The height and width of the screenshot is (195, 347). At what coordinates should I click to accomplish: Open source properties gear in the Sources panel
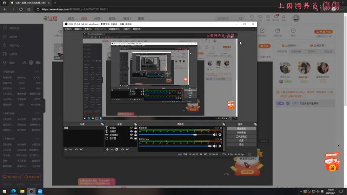pos(117,149)
